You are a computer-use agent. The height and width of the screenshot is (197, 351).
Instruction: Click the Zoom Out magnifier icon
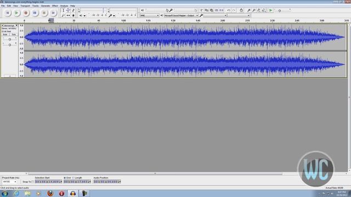click(253, 10)
